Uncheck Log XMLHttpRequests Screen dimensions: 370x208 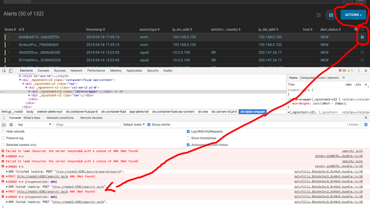pos(188,131)
